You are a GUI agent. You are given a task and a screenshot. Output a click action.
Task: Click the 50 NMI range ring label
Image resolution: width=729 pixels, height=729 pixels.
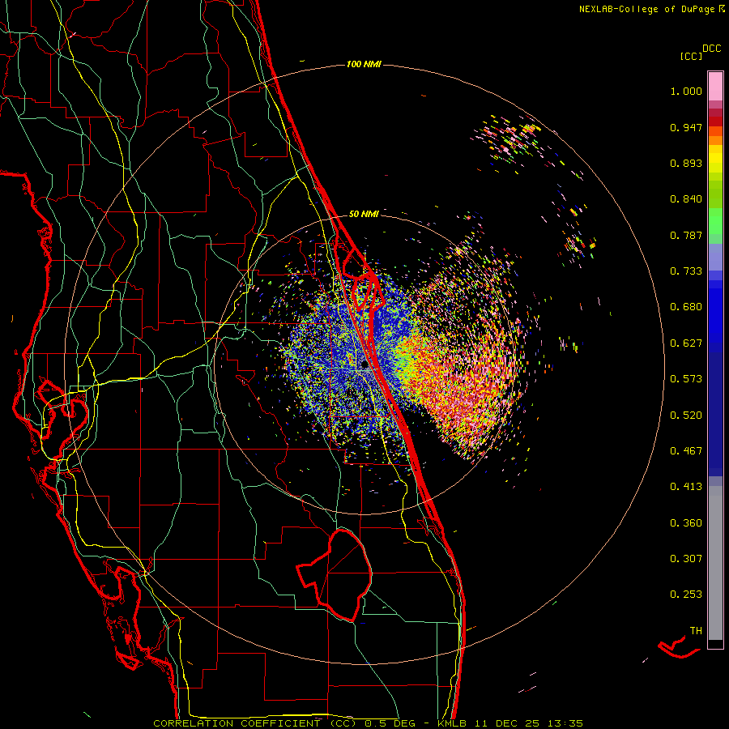coord(364,214)
